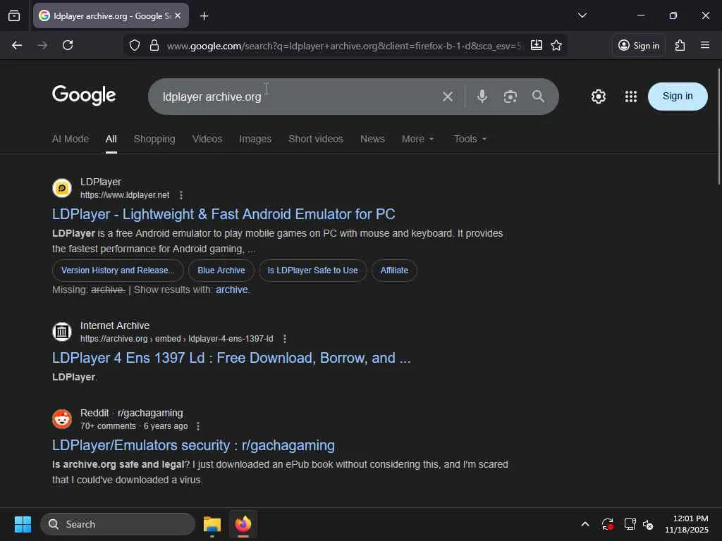Open the Blue Archive sitelink chip
Image resolution: width=722 pixels, height=541 pixels.
pyautogui.click(x=221, y=270)
